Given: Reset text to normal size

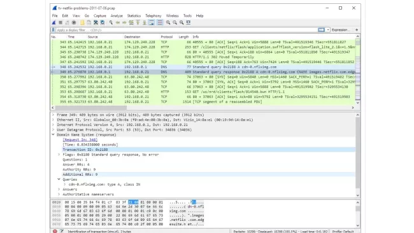Looking at the screenshot, I should tap(182, 23).
